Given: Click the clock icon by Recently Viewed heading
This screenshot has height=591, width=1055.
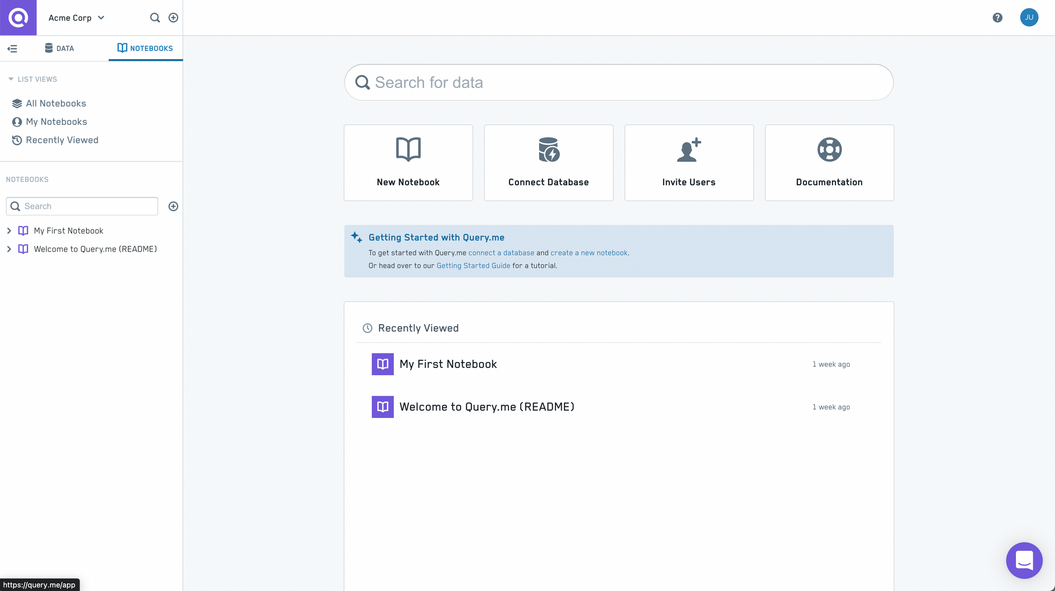Looking at the screenshot, I should tap(368, 328).
